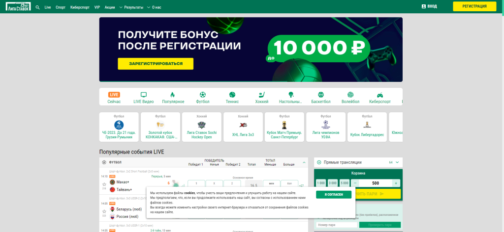Increase bet amount with plus button

coord(396,183)
